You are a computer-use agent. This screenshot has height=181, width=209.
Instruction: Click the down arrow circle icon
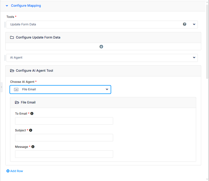[x=101, y=47]
